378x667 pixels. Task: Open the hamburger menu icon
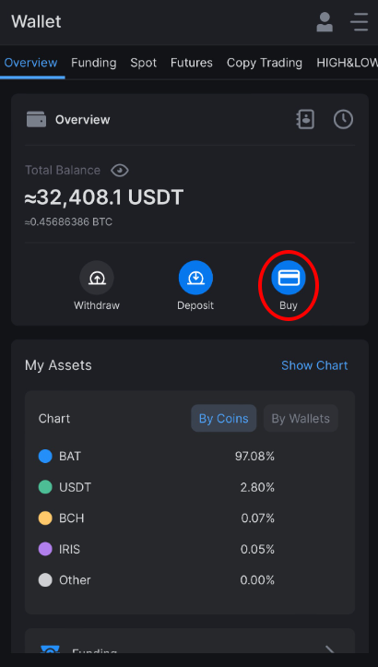[x=360, y=22]
